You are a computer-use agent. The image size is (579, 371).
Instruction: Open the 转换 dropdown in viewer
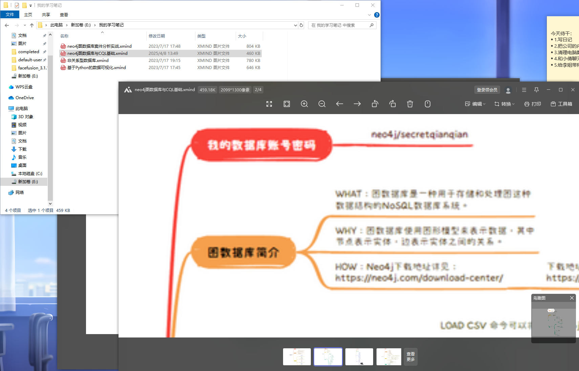point(505,104)
